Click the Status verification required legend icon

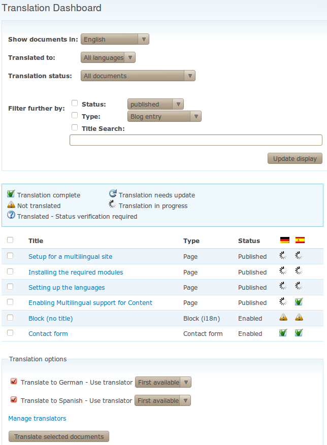(11, 215)
